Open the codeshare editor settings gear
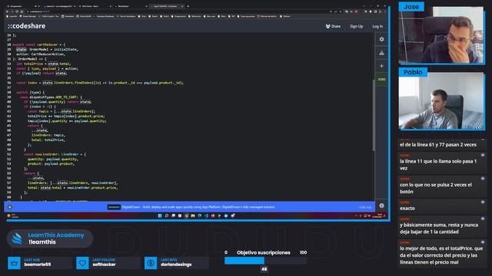This screenshot has height=276, width=492. click(381, 39)
